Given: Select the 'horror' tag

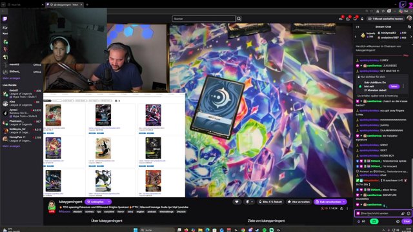Looking at the screenshot, I should coord(121,211).
